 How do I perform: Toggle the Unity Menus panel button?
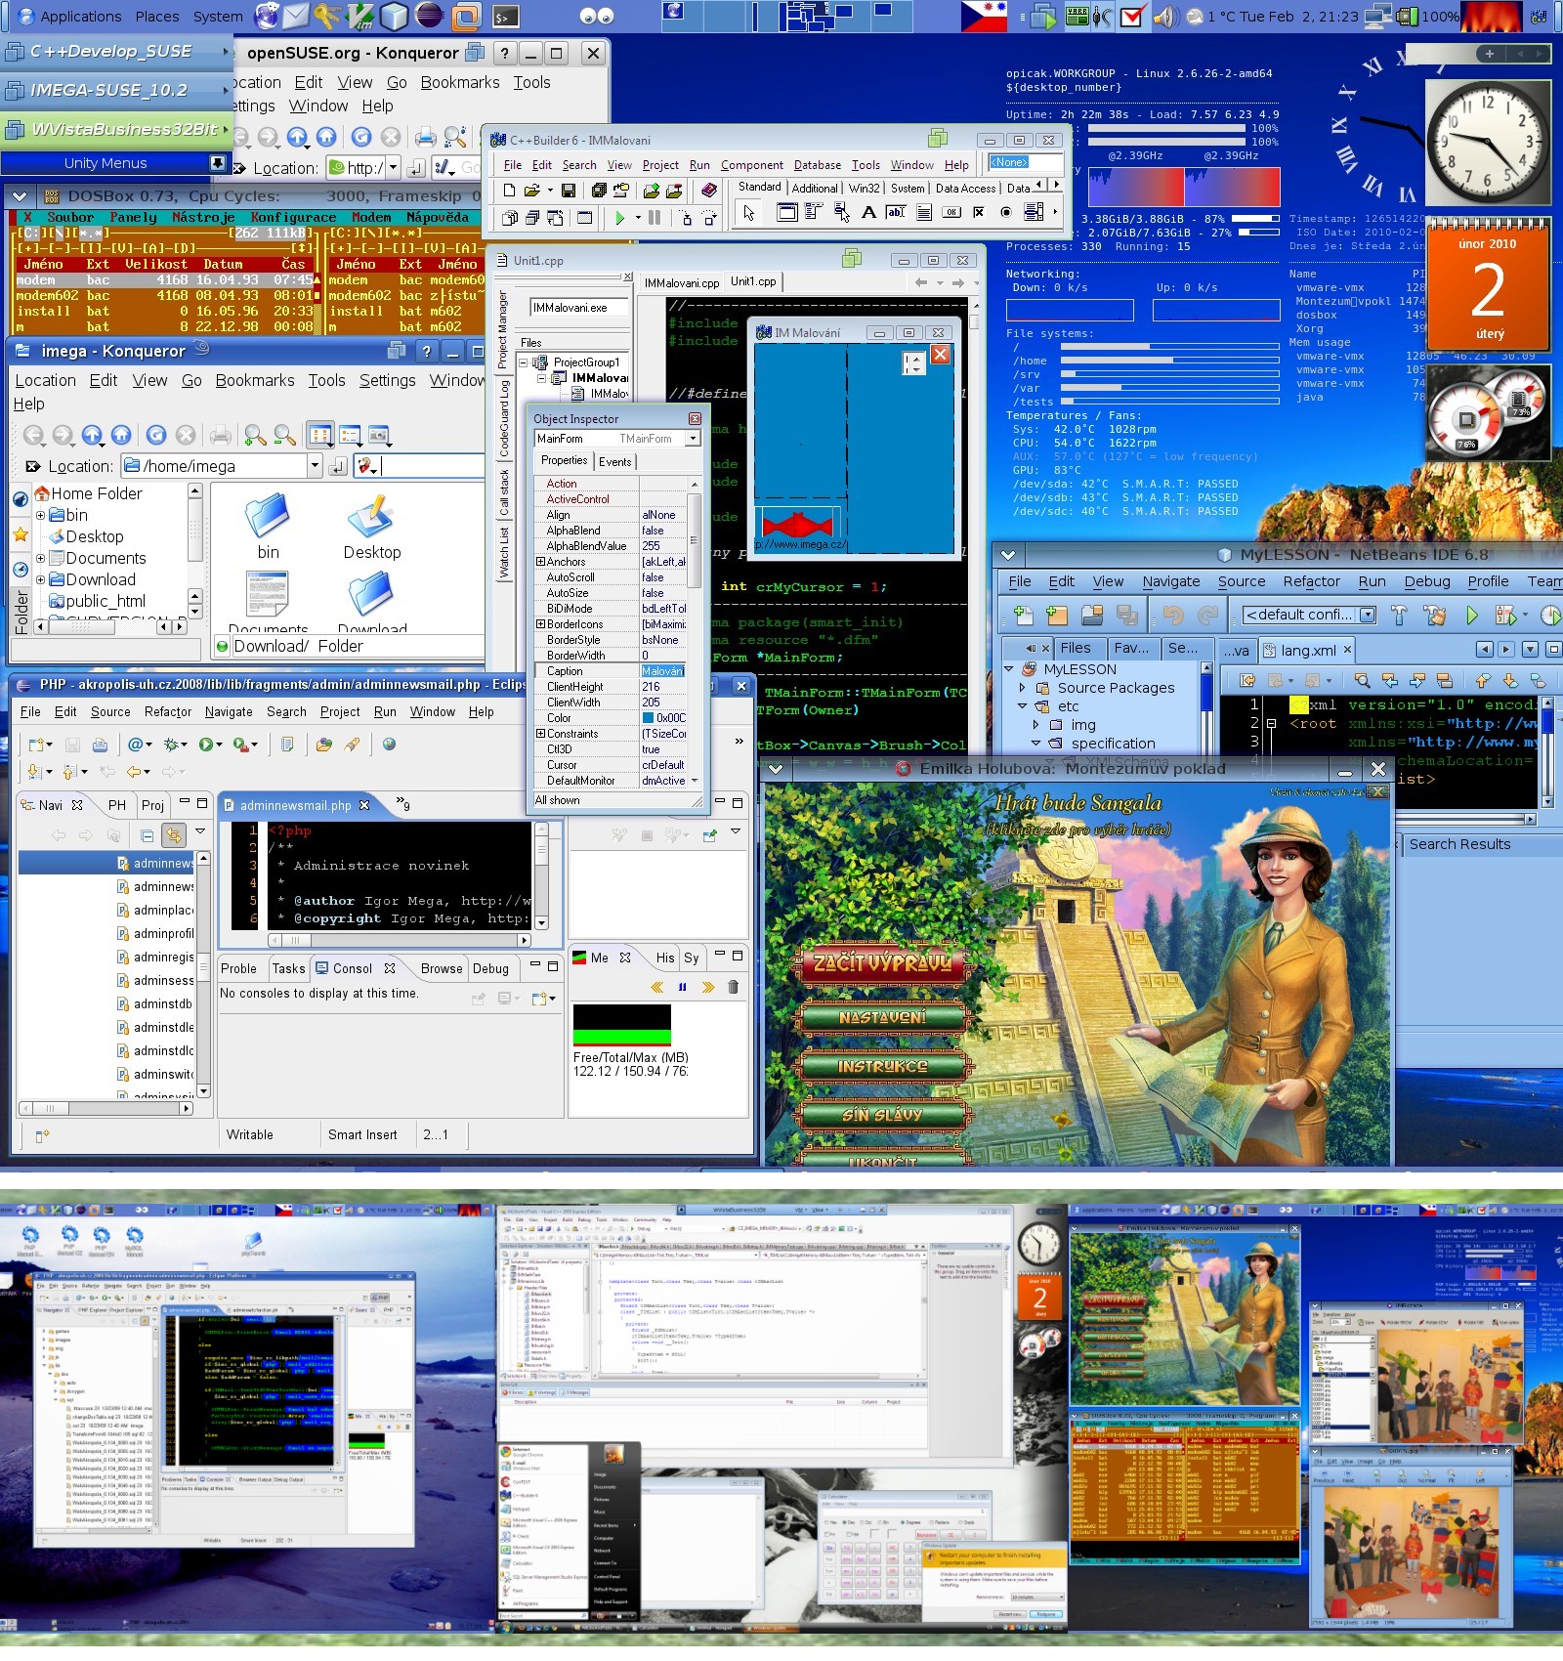(217, 163)
